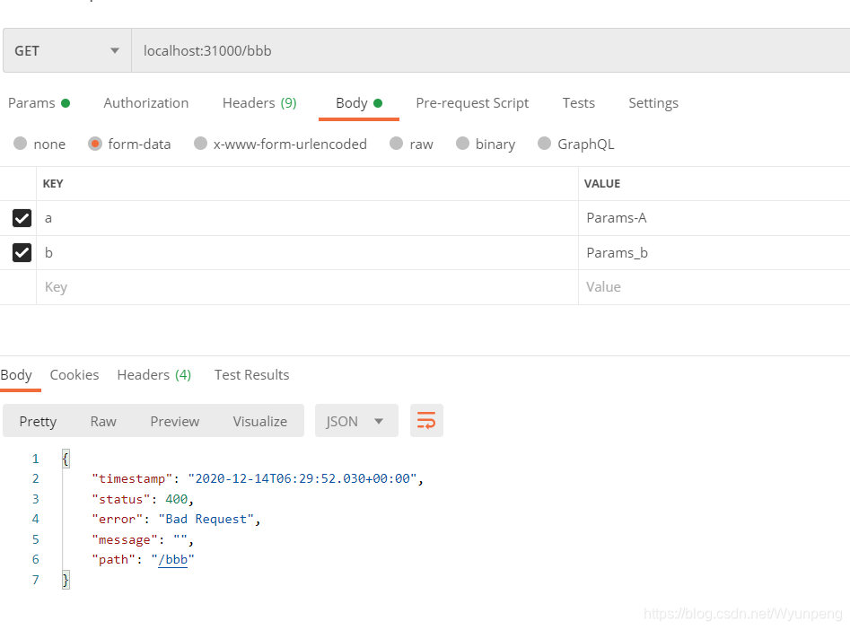This screenshot has height=630, width=850.
Task: Click the status value 400
Action: [176, 499]
